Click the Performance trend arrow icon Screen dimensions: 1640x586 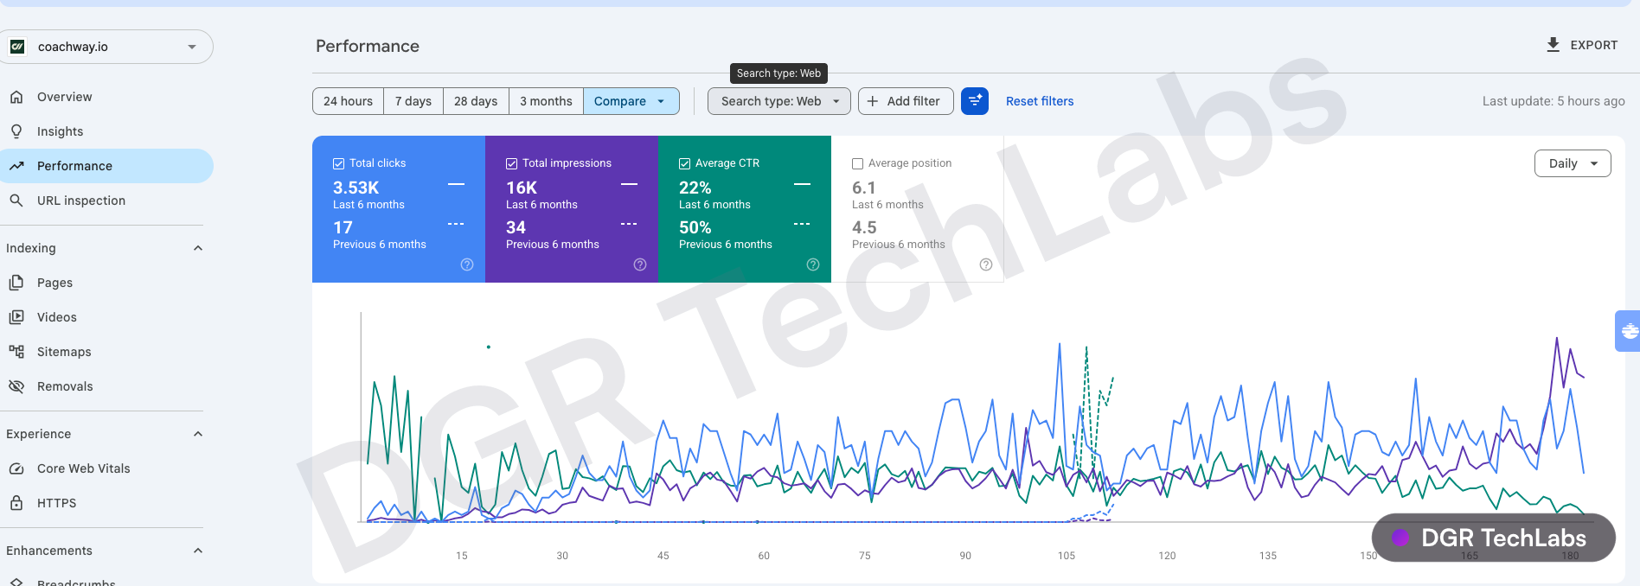pos(16,166)
